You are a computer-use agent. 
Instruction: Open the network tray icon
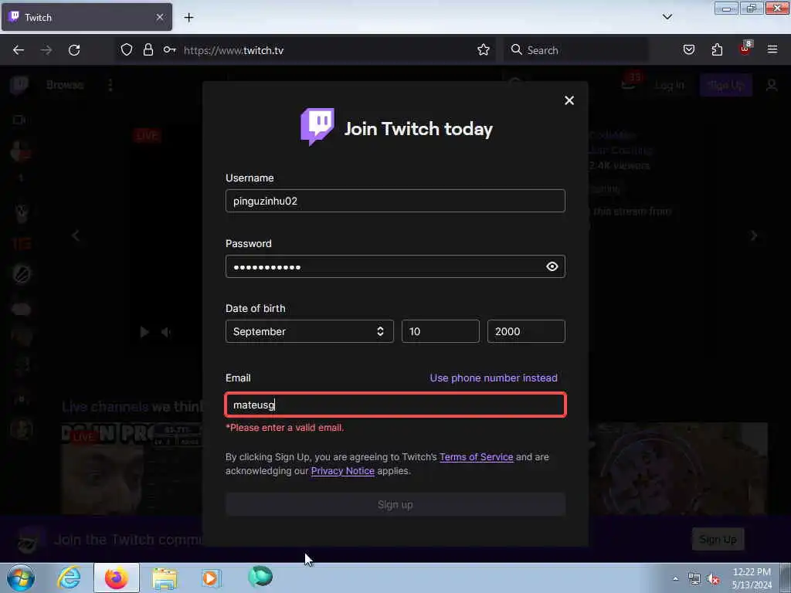click(x=694, y=579)
